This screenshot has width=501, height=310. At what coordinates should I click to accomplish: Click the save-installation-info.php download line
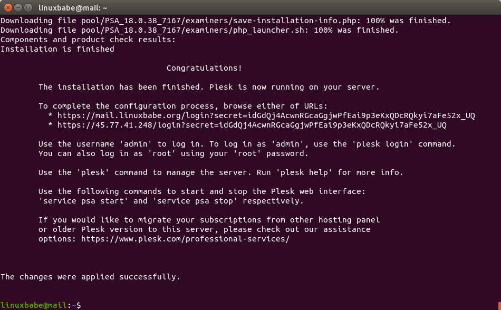225,21
